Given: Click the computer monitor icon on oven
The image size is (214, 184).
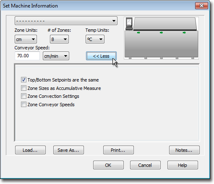Looking at the screenshot, I should [129, 24].
